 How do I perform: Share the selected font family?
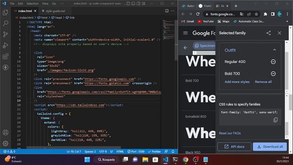click(269, 33)
